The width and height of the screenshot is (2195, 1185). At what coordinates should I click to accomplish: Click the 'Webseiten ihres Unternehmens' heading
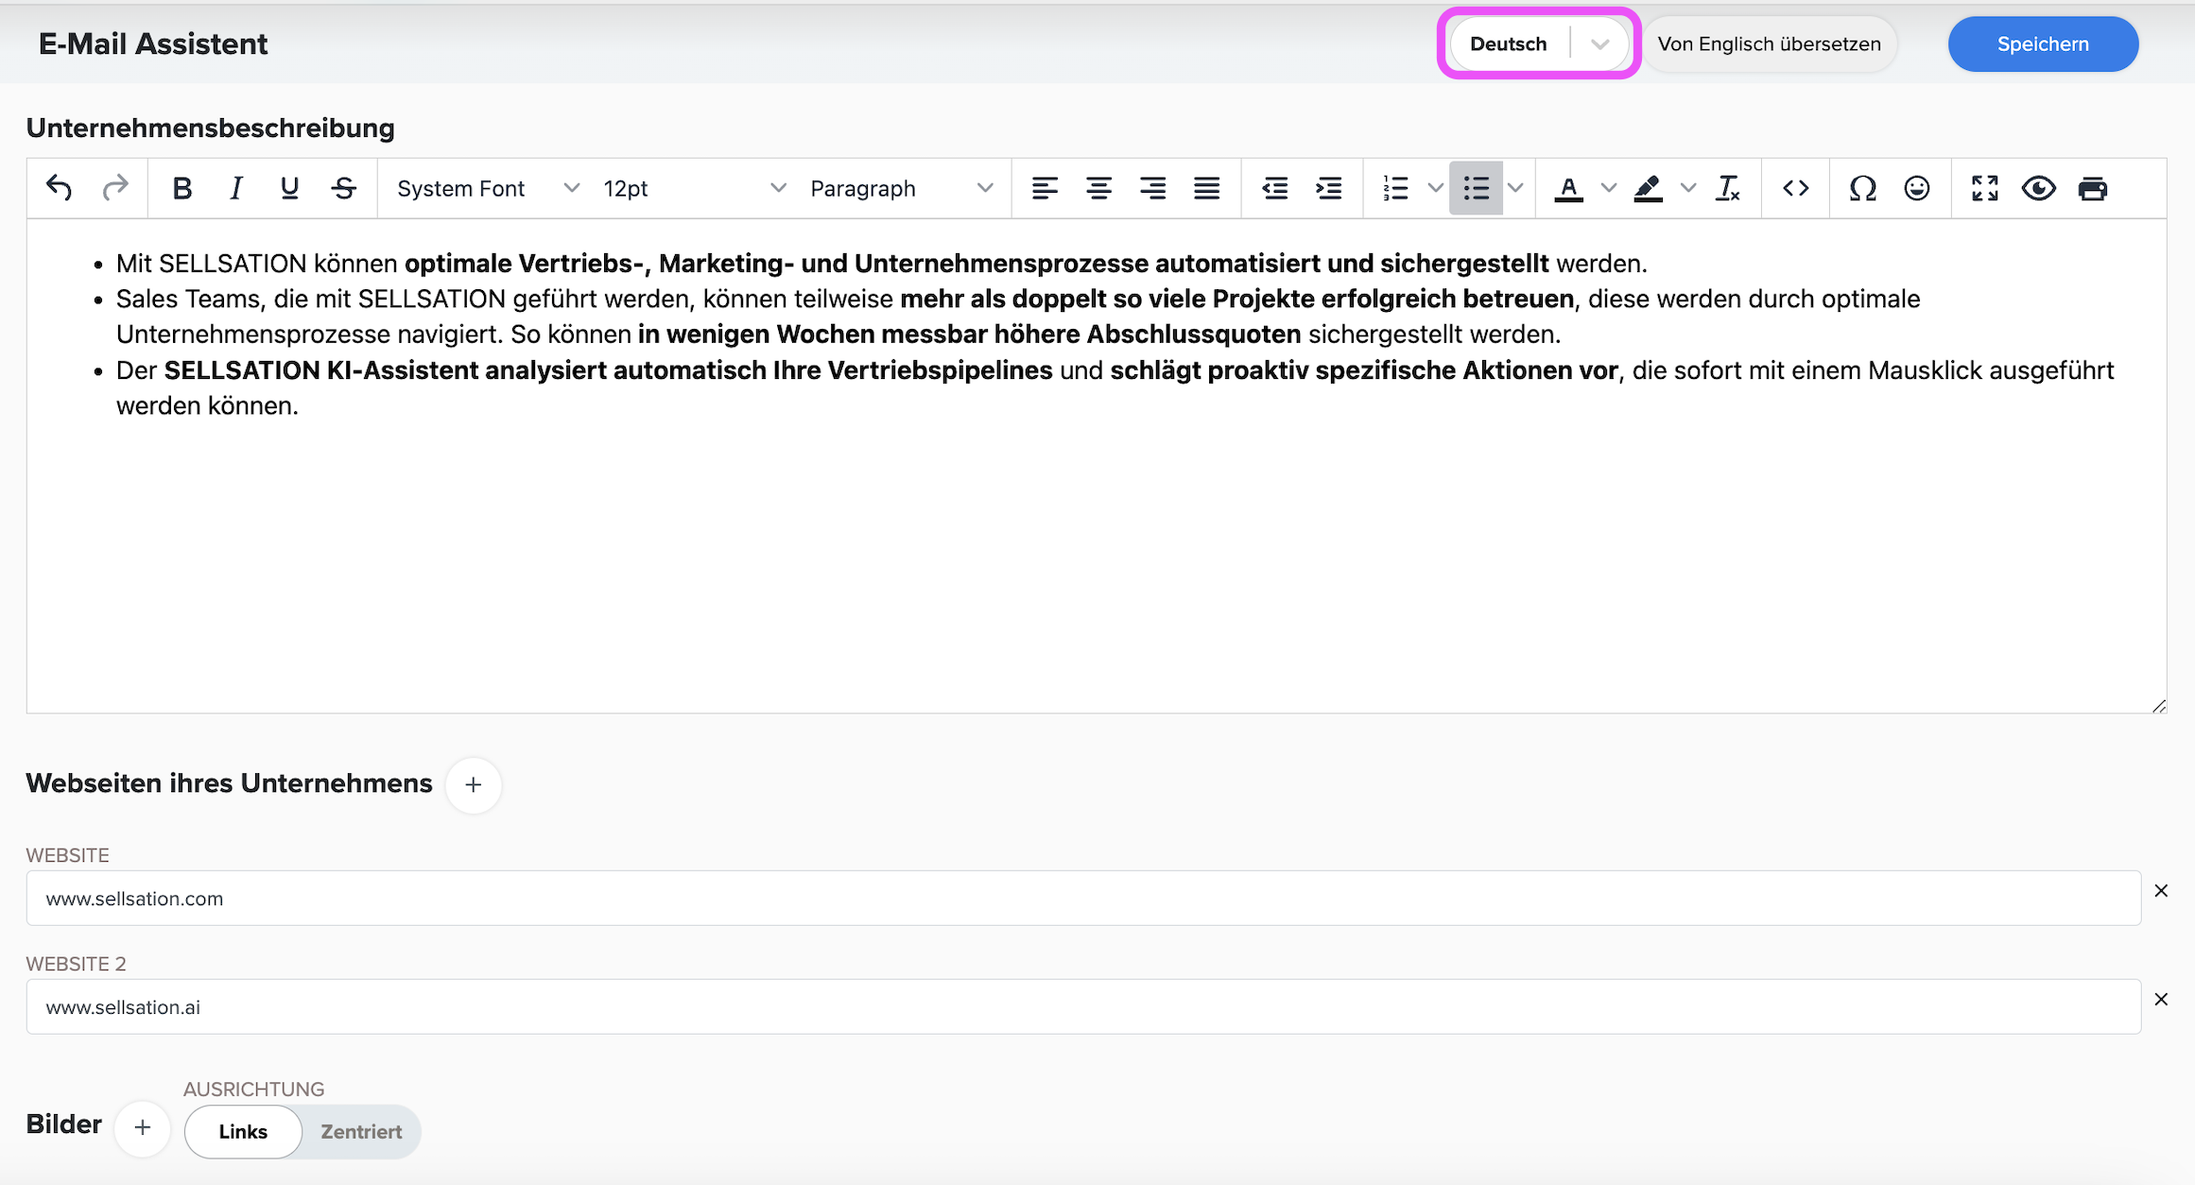[x=229, y=783]
